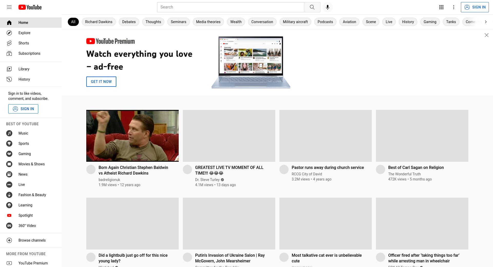Viewport: 493px width, 267px height.
Task: Open the settings three-dot menu
Action: click(x=454, y=7)
